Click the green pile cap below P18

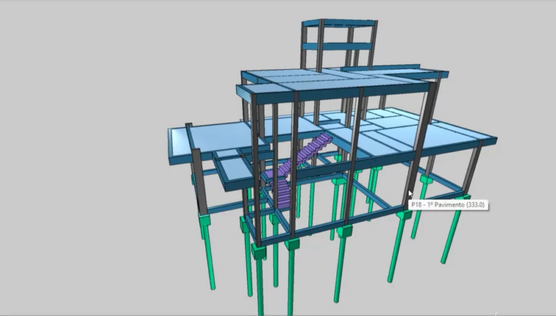pyautogui.click(x=406, y=213)
